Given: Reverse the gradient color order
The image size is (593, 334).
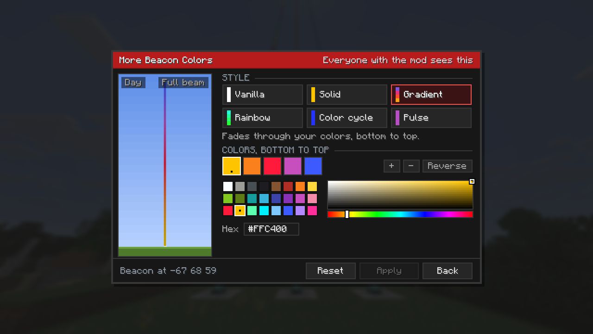Looking at the screenshot, I should click(x=447, y=166).
